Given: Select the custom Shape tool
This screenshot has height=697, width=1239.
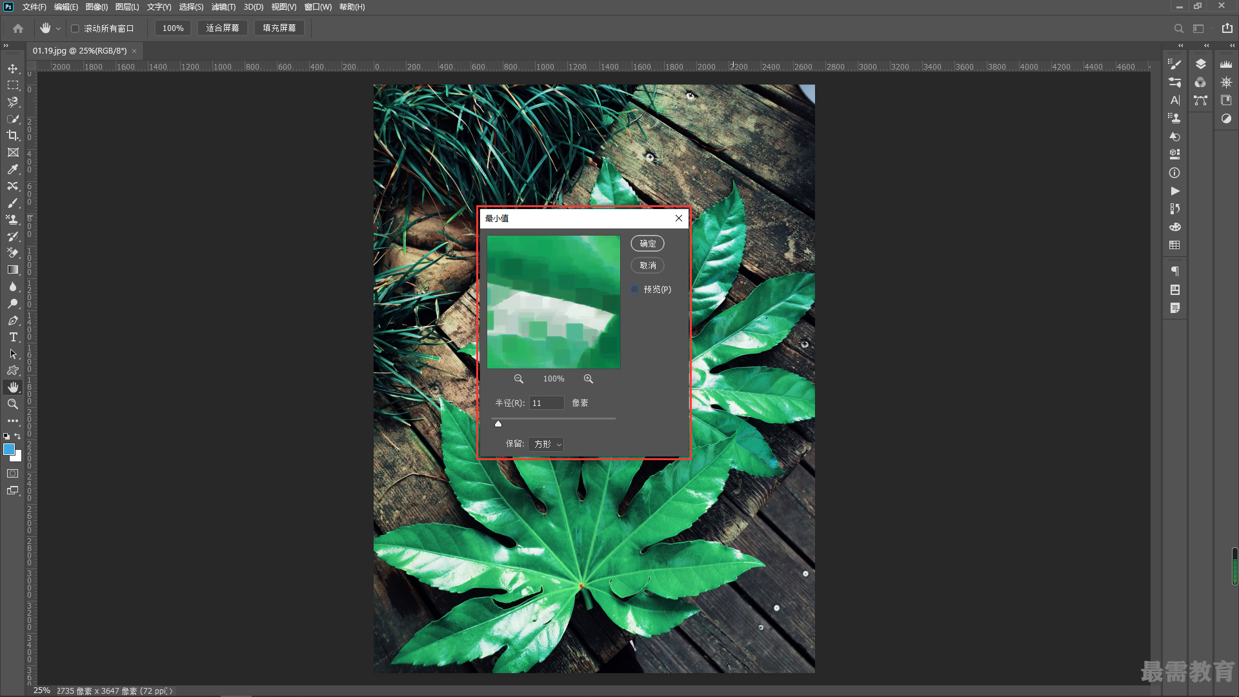Looking at the screenshot, I should pos(13,370).
